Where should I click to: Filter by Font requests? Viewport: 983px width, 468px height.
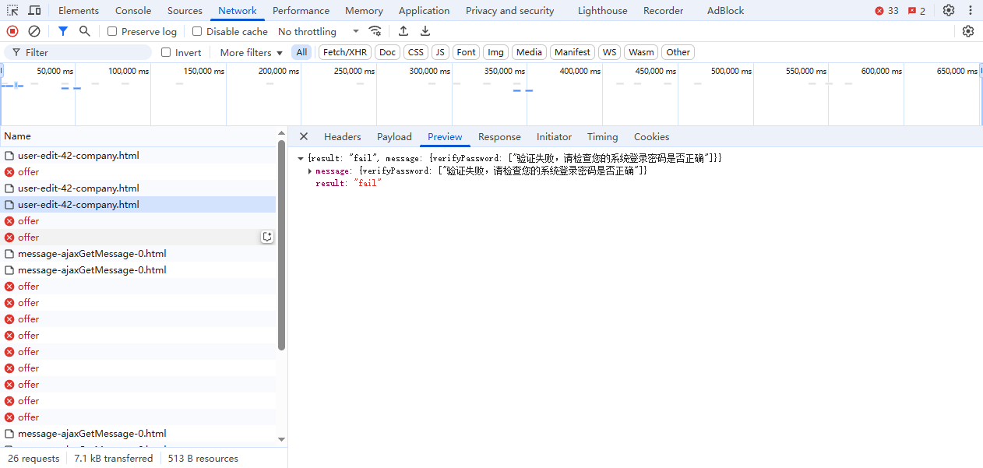click(466, 52)
